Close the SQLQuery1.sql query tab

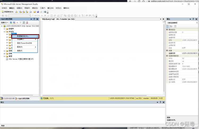coord(163,19)
